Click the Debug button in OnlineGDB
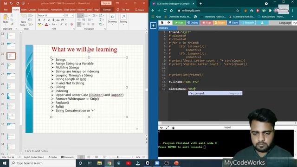Image resolution: width=297 pixels, height=167 pixels. click(193, 23)
